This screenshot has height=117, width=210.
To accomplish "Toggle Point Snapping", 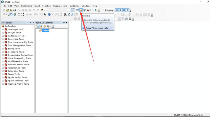I will click(x=117, y=10).
